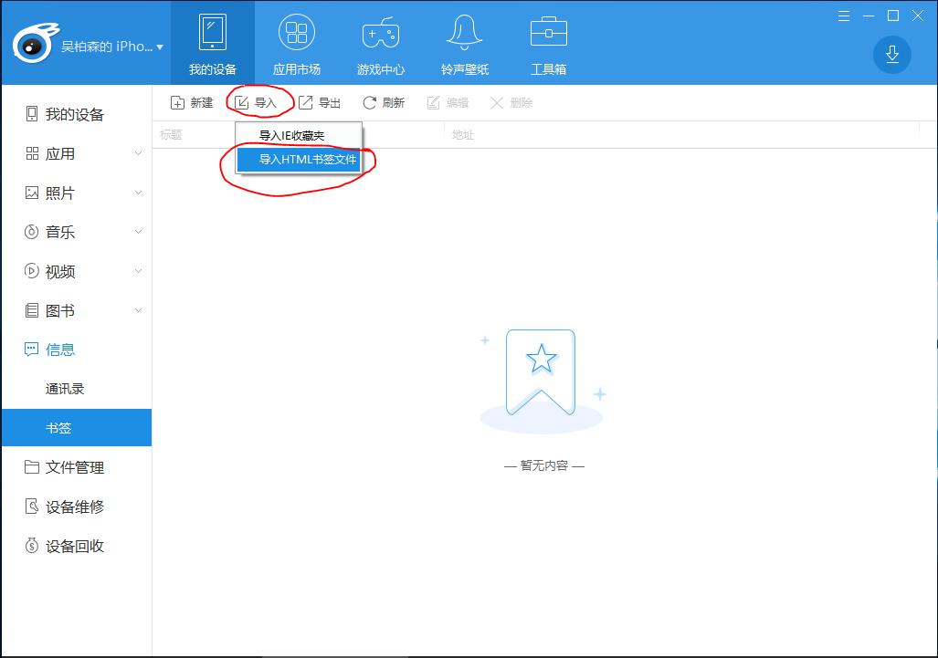The width and height of the screenshot is (938, 658).
Task: Maximize the application window
Action: point(893,16)
